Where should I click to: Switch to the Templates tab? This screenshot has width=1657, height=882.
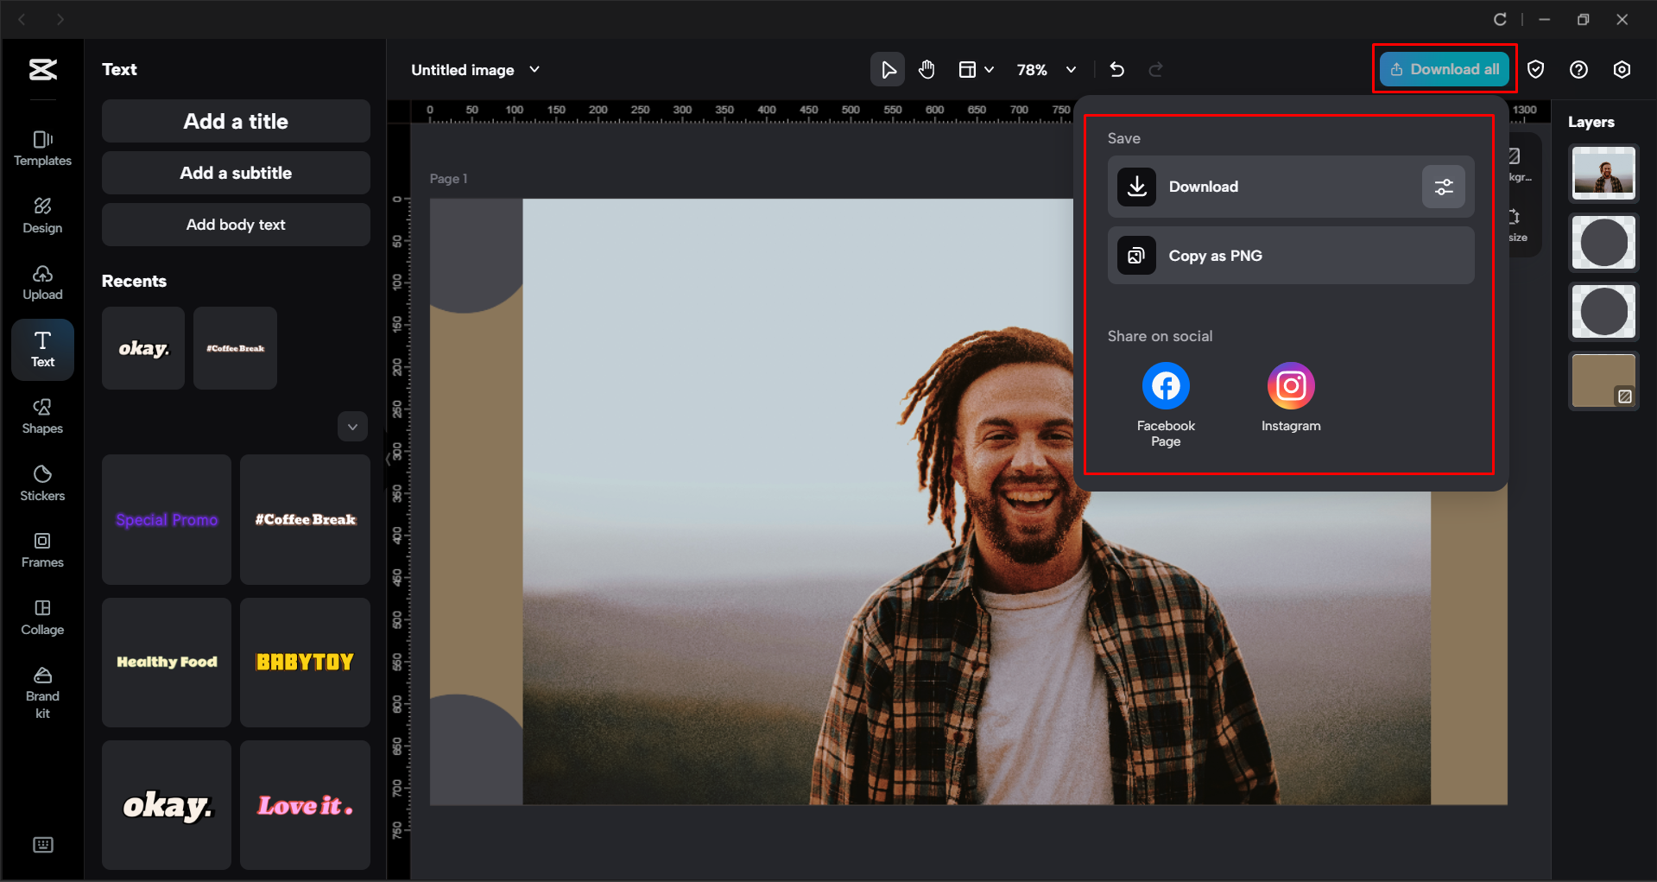coord(42,148)
